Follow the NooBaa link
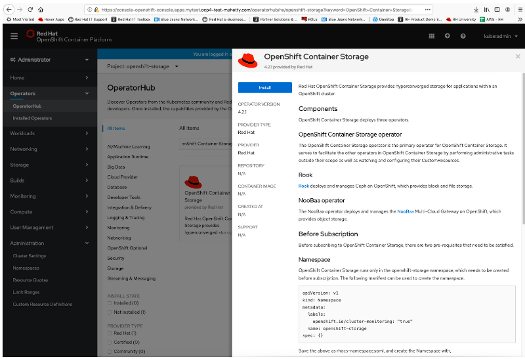 point(406,211)
